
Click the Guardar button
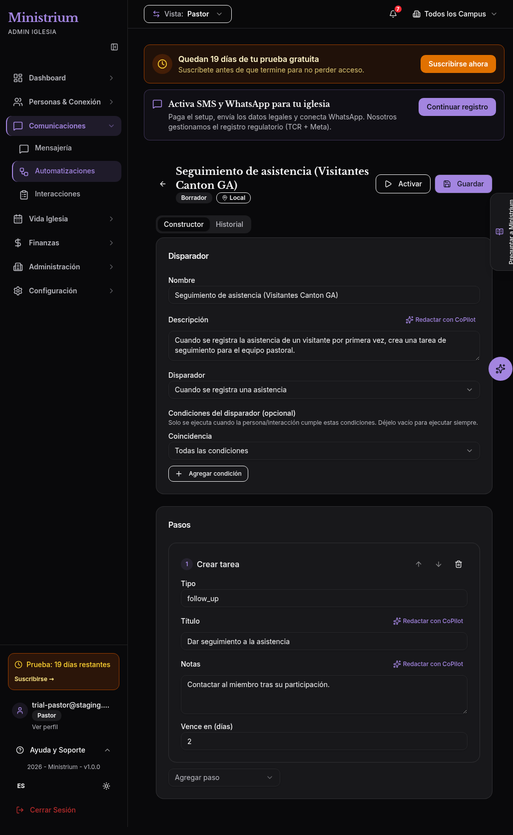point(464,184)
